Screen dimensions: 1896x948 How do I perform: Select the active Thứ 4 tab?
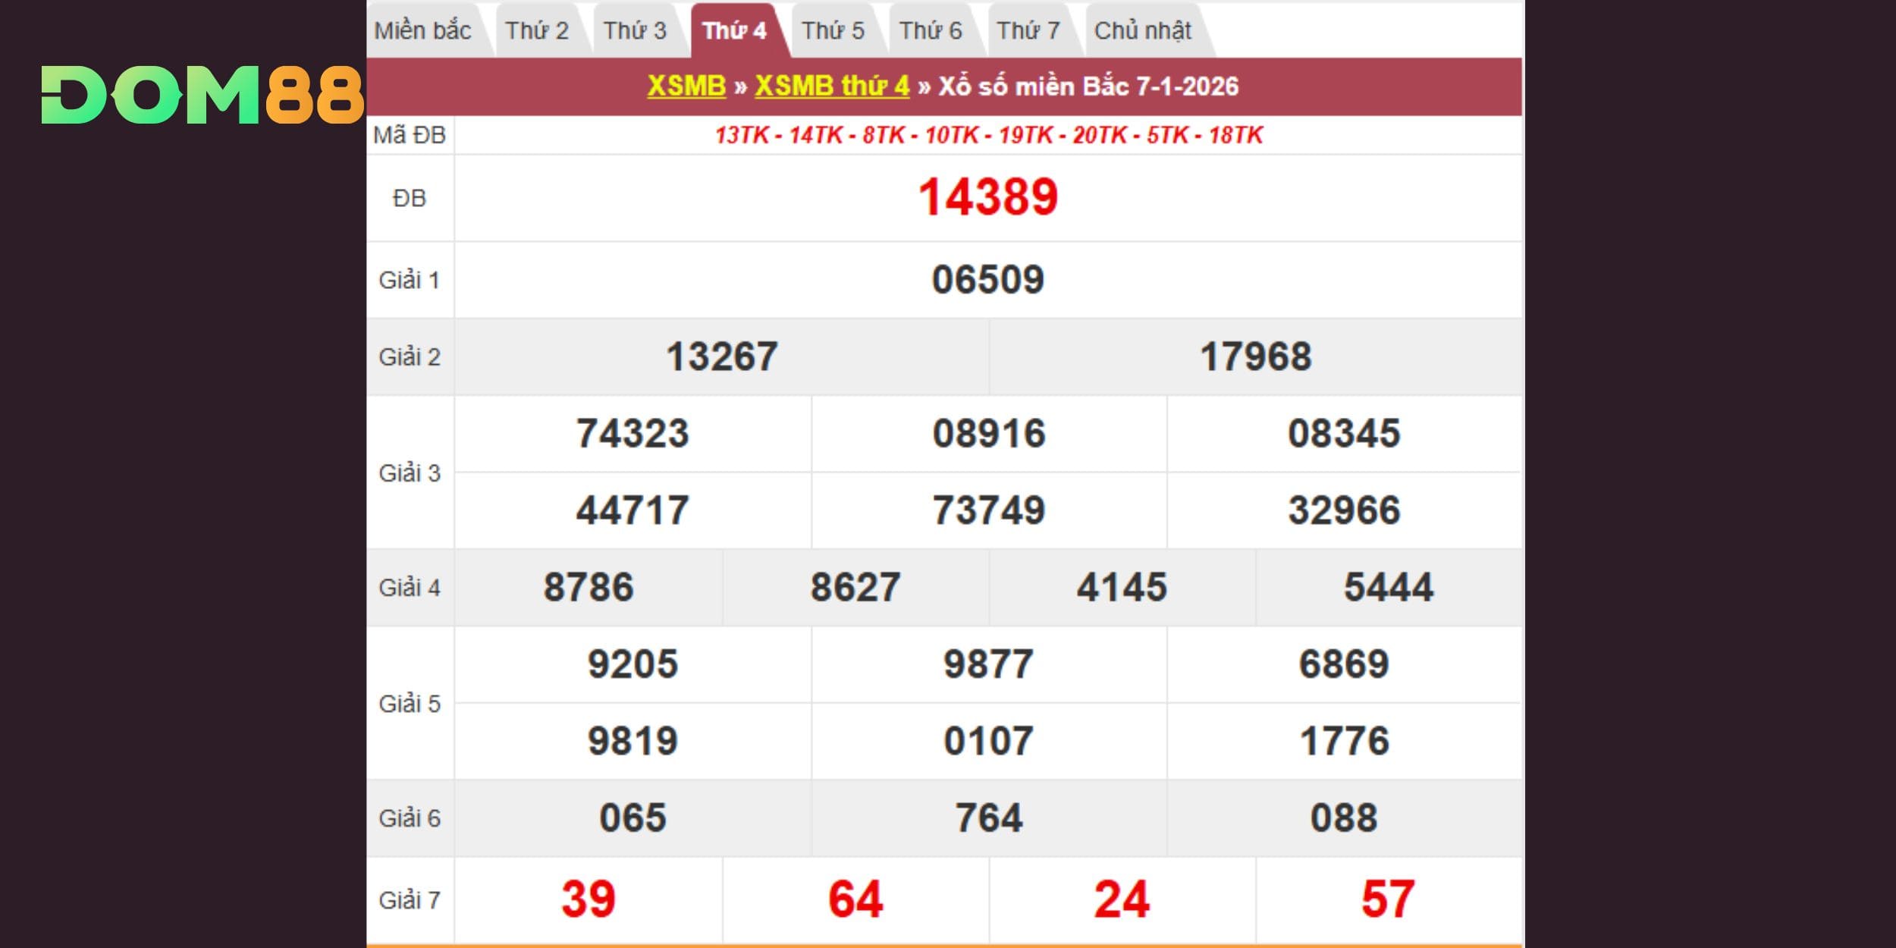click(734, 30)
